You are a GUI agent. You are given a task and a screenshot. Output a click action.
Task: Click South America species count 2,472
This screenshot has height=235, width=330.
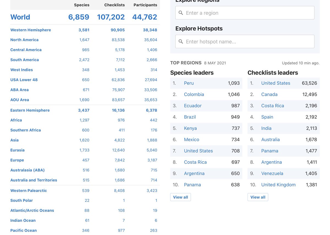pyautogui.click(x=84, y=60)
